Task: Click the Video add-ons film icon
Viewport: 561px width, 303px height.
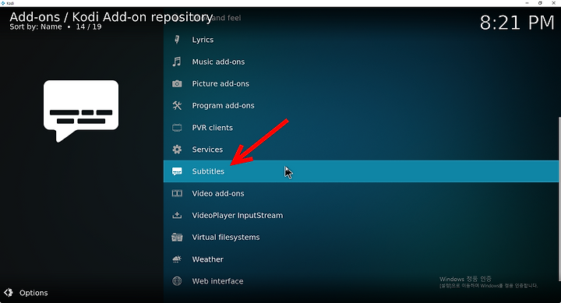Action: point(177,193)
